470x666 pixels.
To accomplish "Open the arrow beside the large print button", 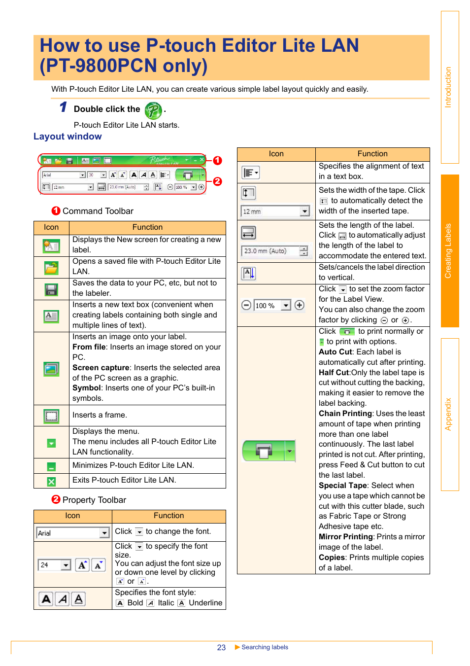I will click(290, 451).
